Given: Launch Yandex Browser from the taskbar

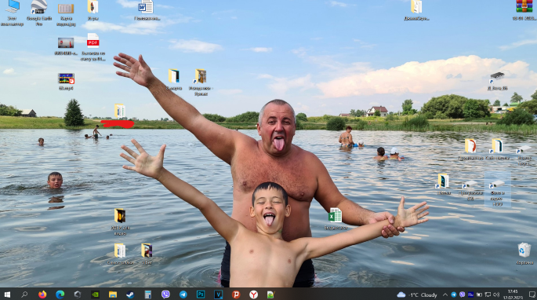Looking at the screenshot, I should coord(253,295).
